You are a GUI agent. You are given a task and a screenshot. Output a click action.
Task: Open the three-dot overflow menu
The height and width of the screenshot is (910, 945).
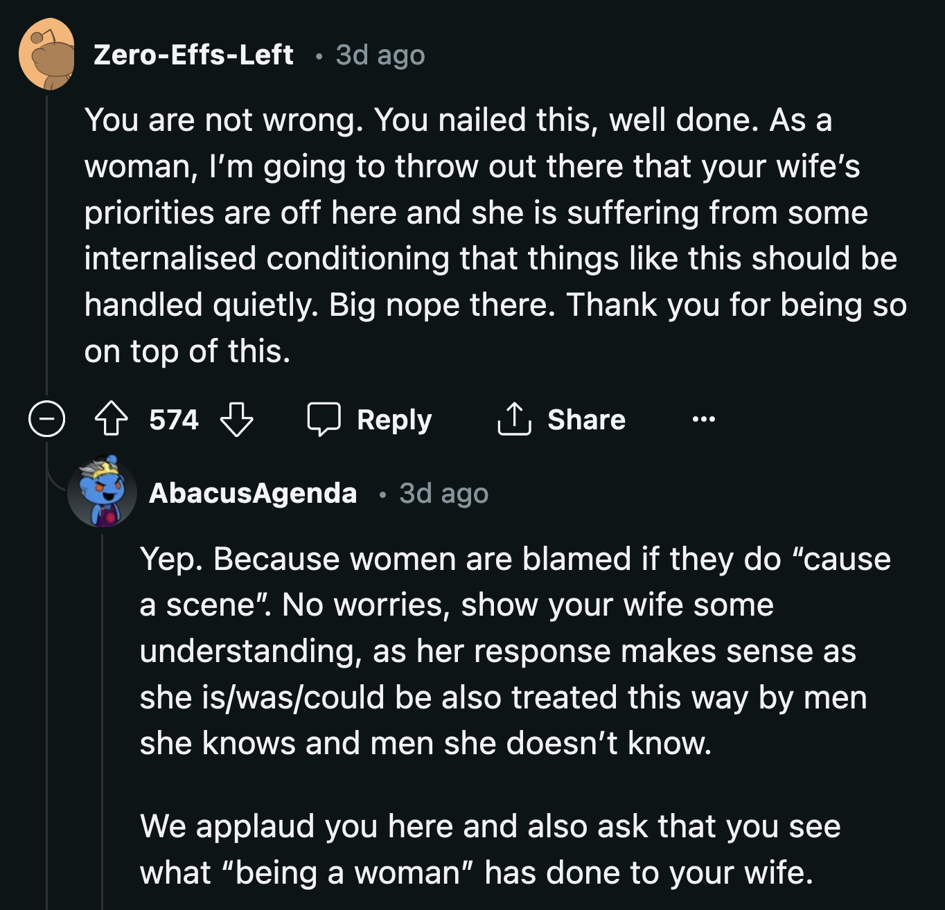704,419
